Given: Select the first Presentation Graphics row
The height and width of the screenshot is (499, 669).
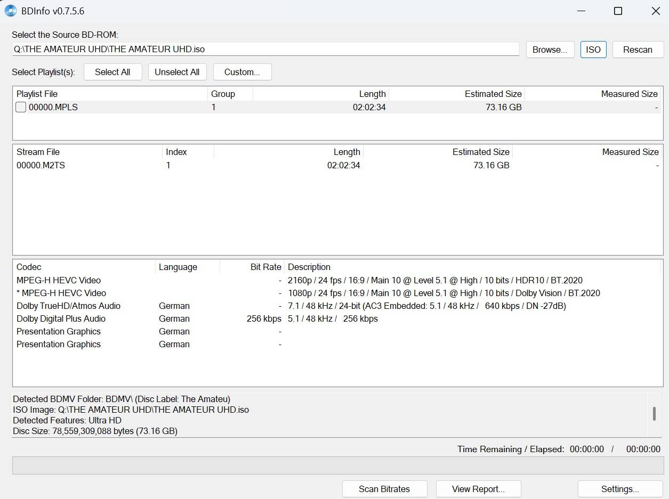Looking at the screenshot, I should [x=337, y=331].
